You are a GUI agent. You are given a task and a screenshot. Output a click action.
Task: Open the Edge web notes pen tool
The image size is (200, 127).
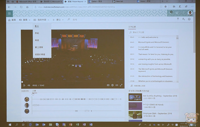(180, 7)
